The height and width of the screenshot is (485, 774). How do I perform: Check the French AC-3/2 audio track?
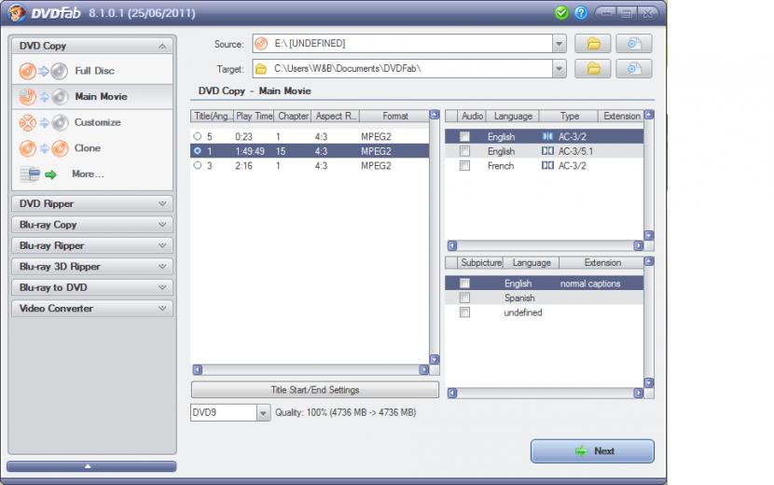click(464, 166)
